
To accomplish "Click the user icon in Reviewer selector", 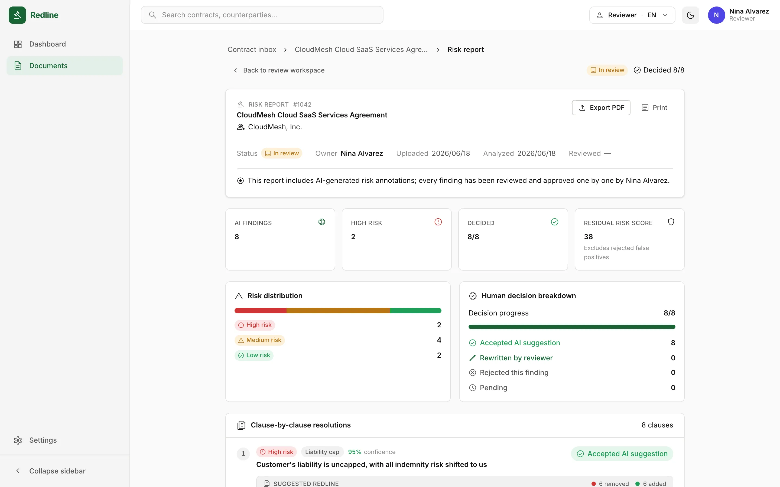I will [x=600, y=15].
